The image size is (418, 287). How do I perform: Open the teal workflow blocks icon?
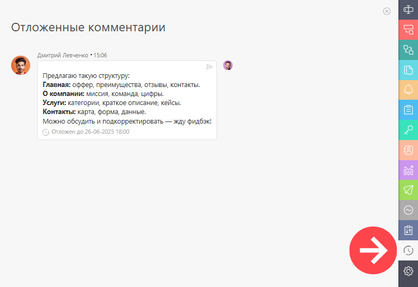pos(408,49)
